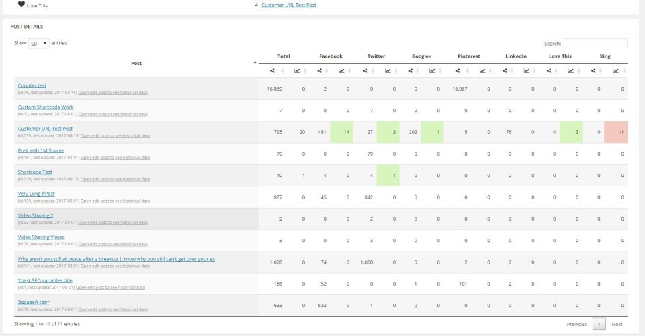Open edit post link for Shortcode Test
This screenshot has width=645, height=336.
[x=112, y=178]
